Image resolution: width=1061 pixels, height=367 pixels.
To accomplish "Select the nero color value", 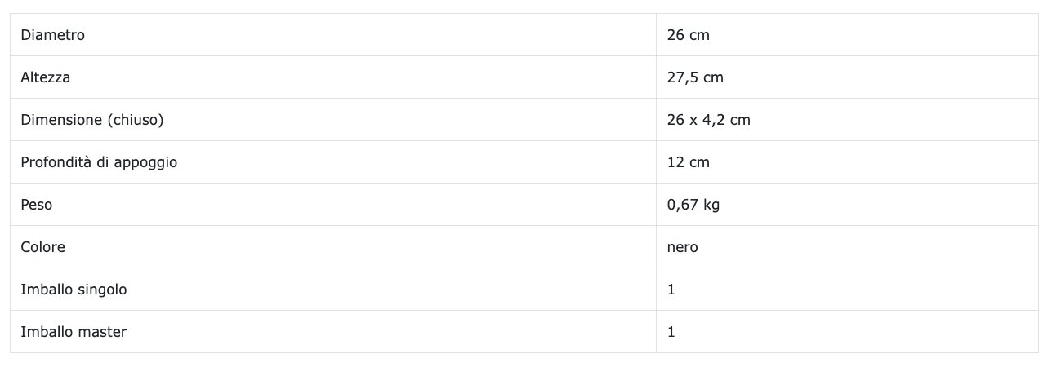I will point(682,247).
